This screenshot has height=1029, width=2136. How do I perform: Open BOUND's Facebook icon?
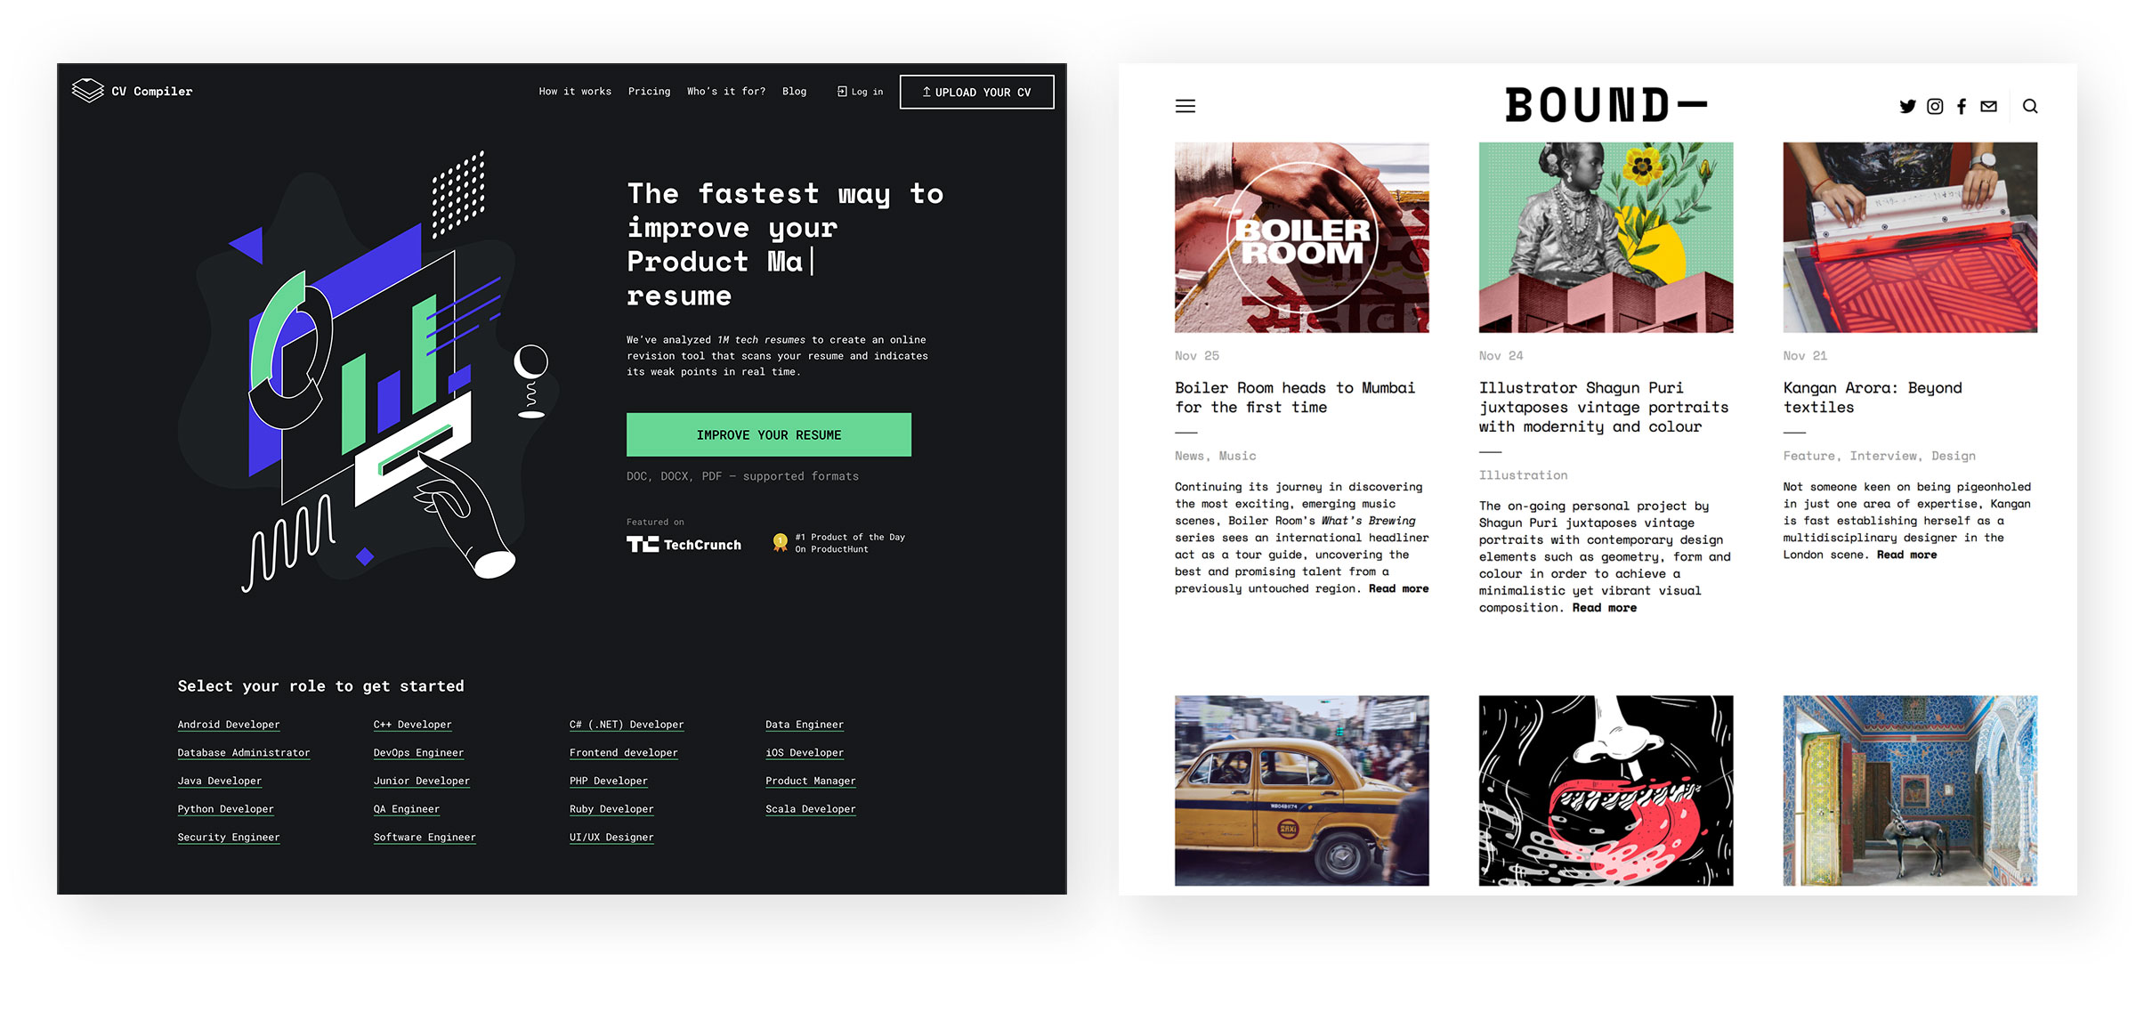1962,106
